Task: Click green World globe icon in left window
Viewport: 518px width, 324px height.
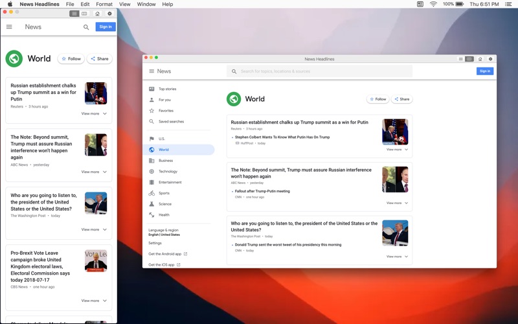Action: (x=14, y=58)
